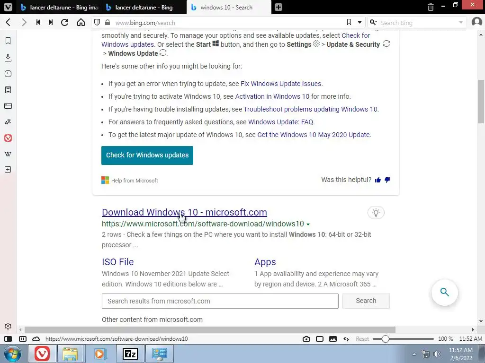Show site info via the padlock
The image size is (485, 363).
(x=108, y=22)
